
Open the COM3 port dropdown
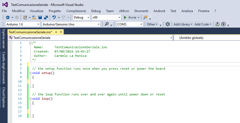130,24
